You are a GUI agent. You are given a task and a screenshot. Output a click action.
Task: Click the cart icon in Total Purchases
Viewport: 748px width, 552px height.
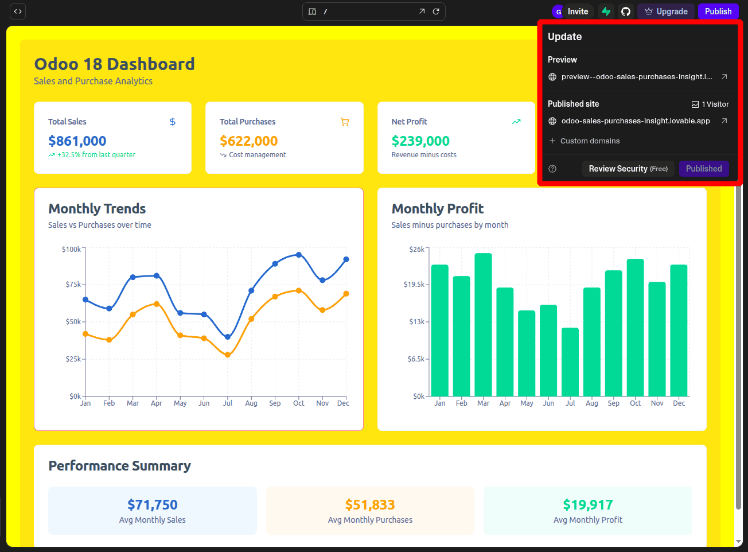pyautogui.click(x=345, y=122)
